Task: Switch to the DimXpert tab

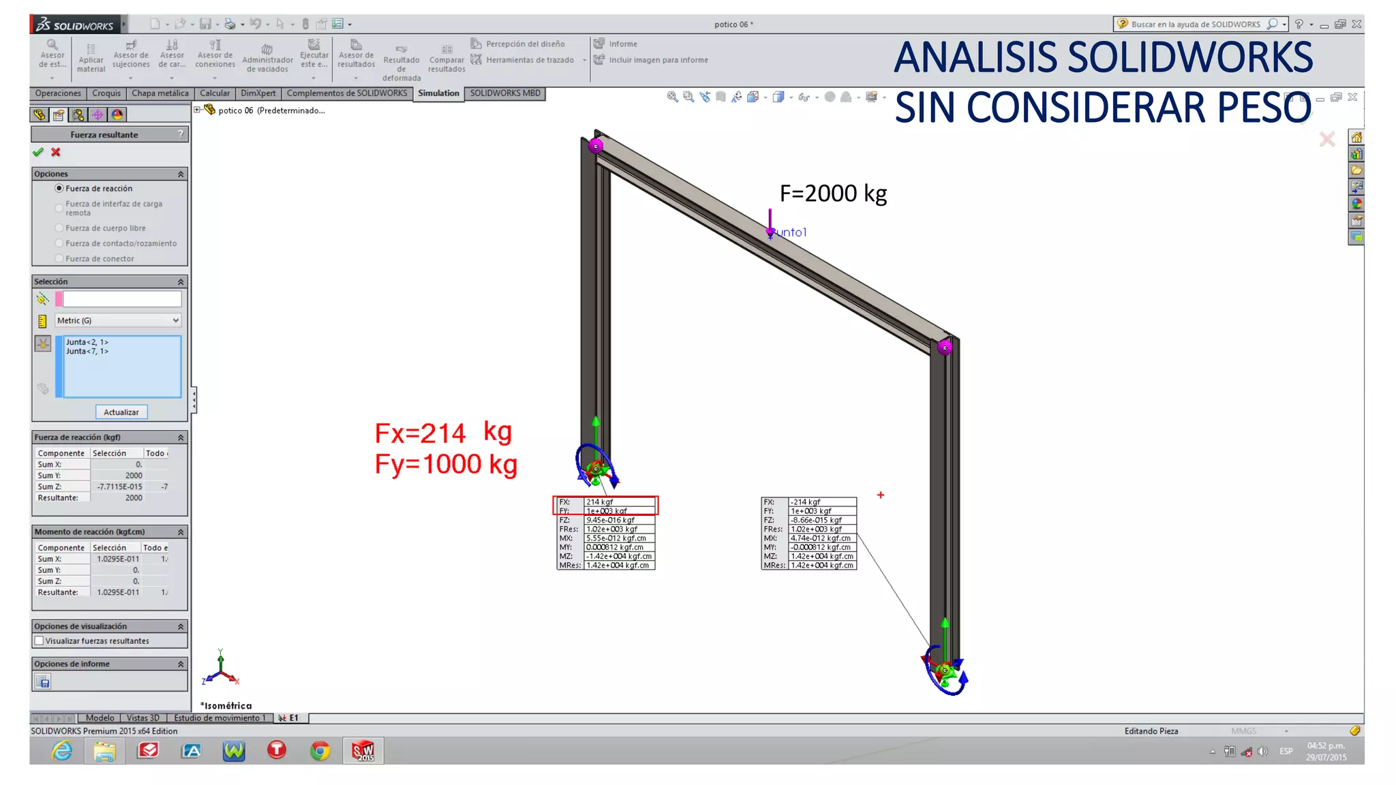Action: [258, 93]
